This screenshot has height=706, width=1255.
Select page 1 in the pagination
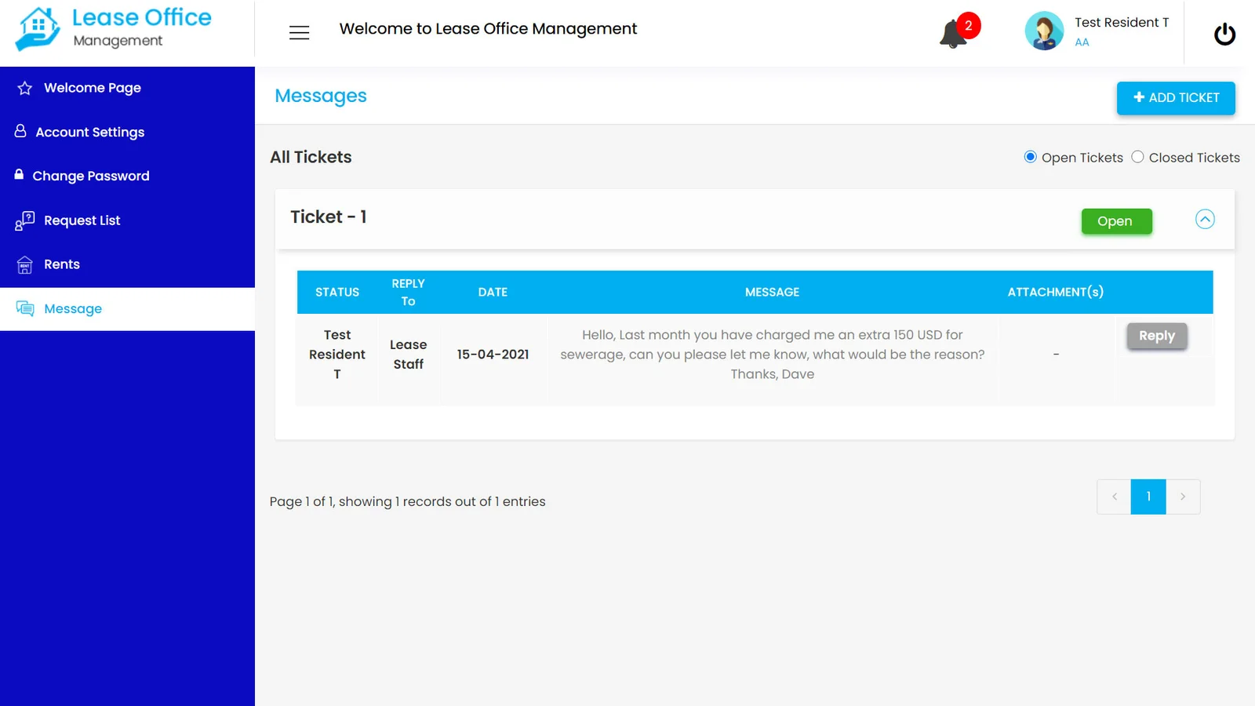pyautogui.click(x=1148, y=497)
